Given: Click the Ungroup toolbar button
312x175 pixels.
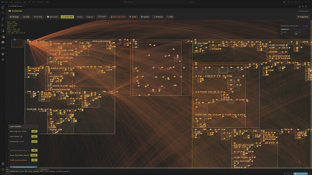Looking at the screenshot, I should point(90,17).
